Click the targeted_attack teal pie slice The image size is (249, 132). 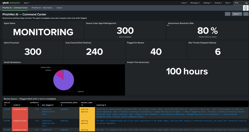click(63, 72)
